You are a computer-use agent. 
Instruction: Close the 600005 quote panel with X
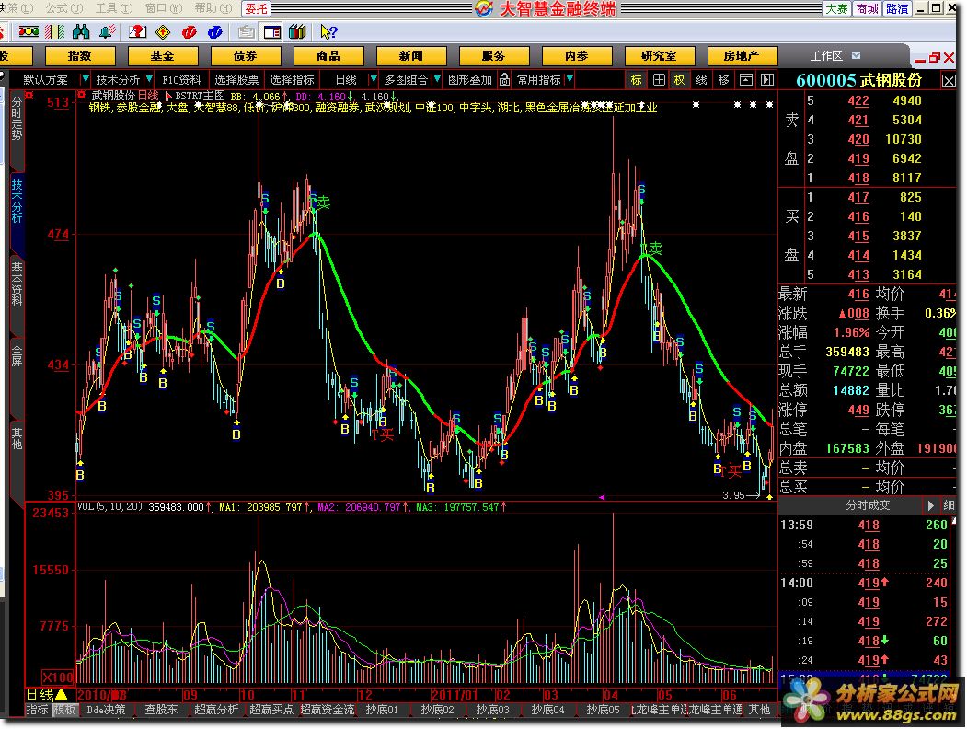(949, 81)
